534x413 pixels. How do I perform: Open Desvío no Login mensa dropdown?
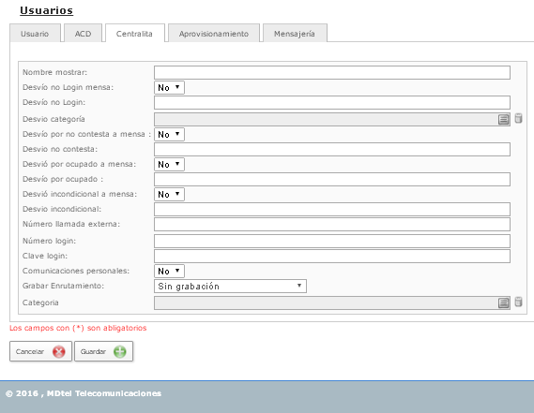tap(169, 87)
